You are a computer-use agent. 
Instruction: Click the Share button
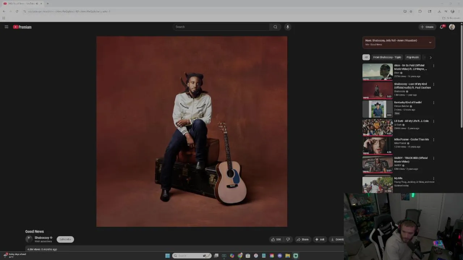click(x=302, y=239)
